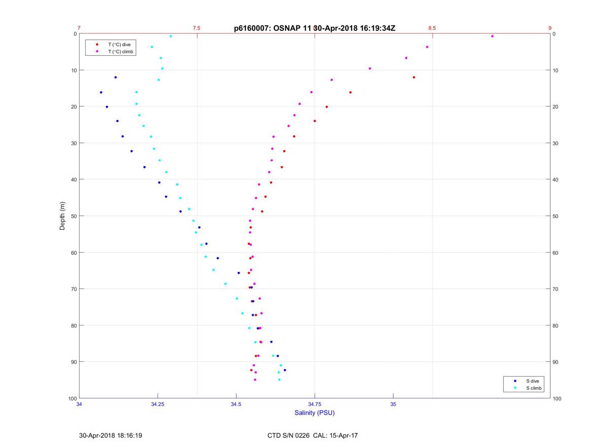The width and height of the screenshot is (608, 448).
Task: Click the red 7 temperature tick label
Action: [79, 28]
